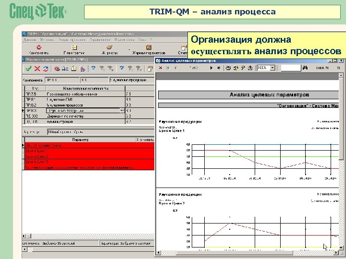Click the Код column header

[x=35, y=89]
